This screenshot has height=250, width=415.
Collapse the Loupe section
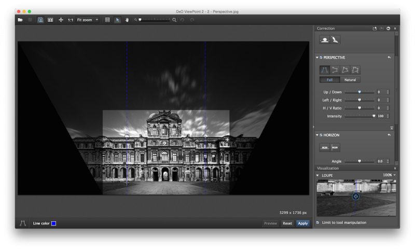317,175
